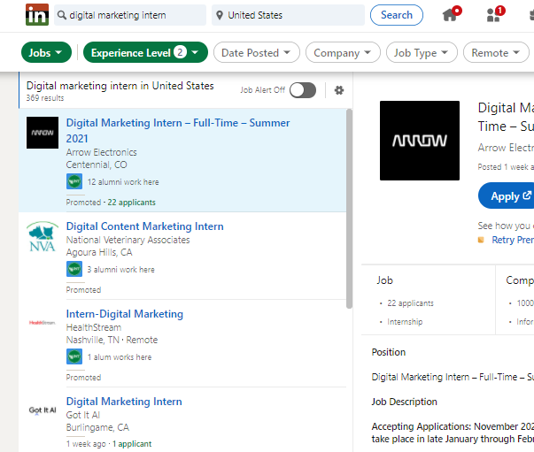Click the location pin icon
The width and height of the screenshot is (534, 452).
click(x=220, y=15)
